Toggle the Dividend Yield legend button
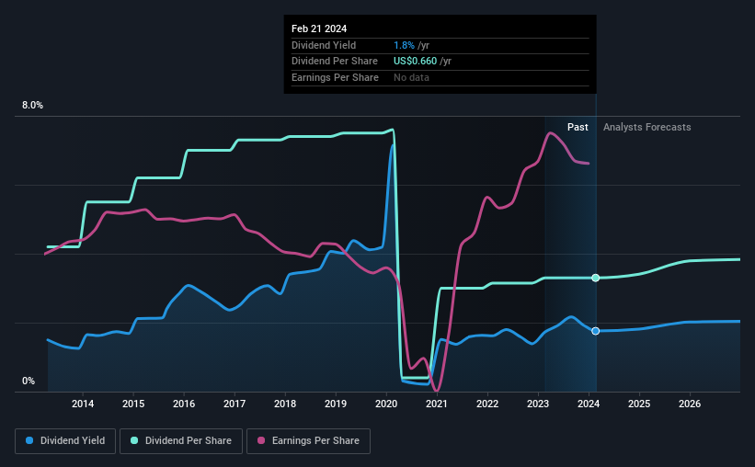The image size is (755, 467). 65,440
